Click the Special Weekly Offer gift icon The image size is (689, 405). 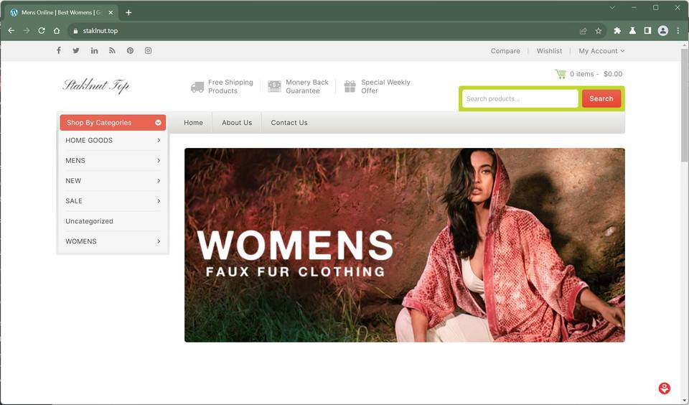(350, 86)
